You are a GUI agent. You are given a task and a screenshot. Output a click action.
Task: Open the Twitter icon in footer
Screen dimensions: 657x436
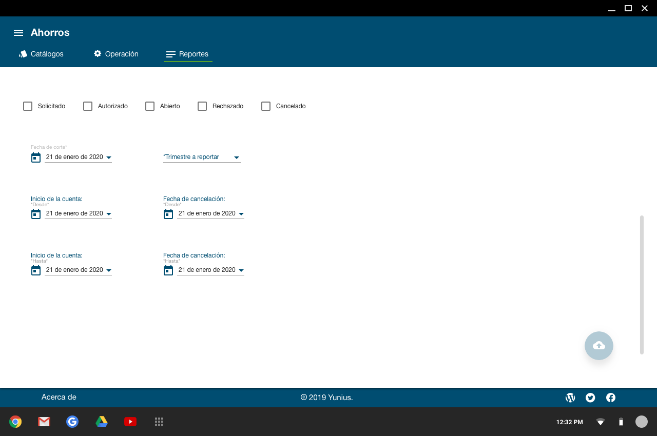coord(590,398)
